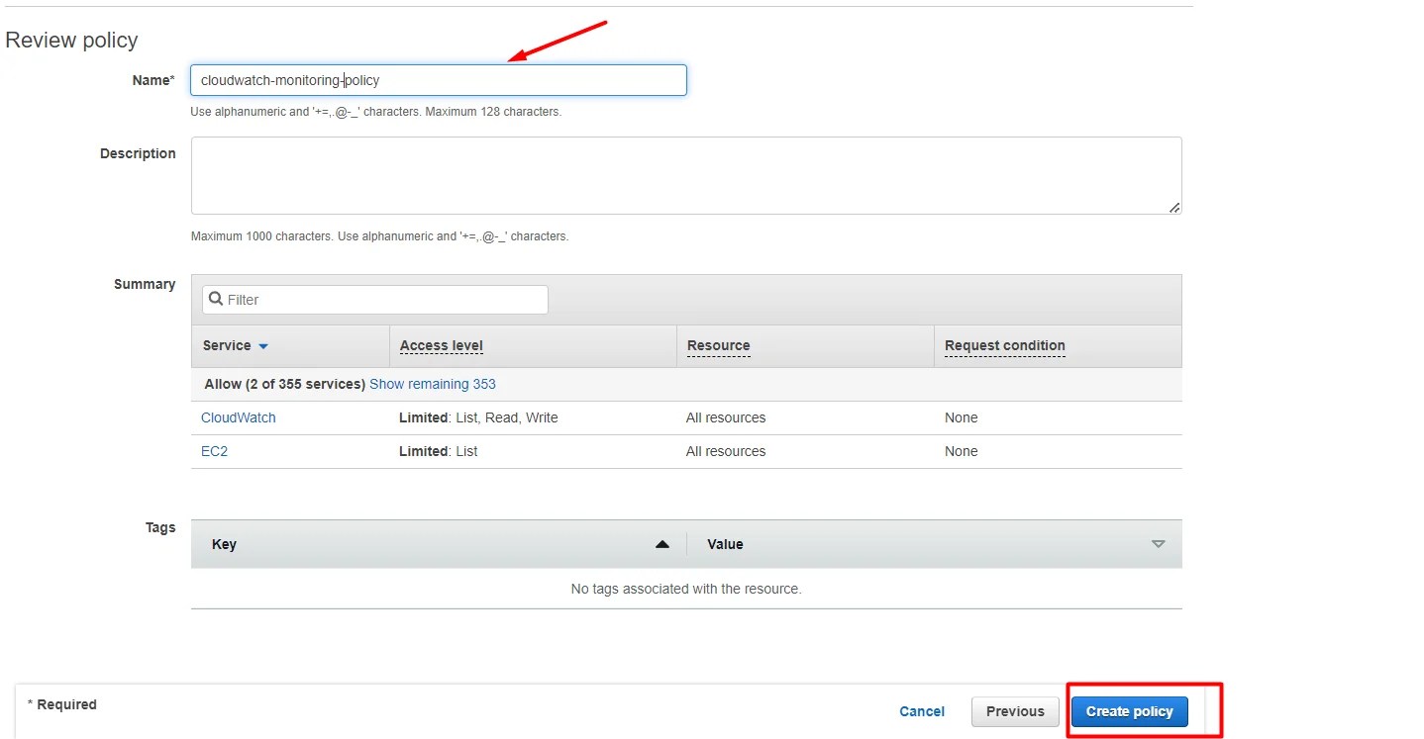Show remaining 353 services
Image resolution: width=1424 pixels, height=739 pixels.
tap(433, 384)
